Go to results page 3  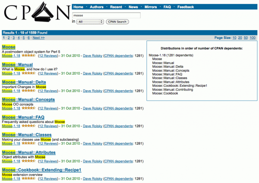(13, 38)
